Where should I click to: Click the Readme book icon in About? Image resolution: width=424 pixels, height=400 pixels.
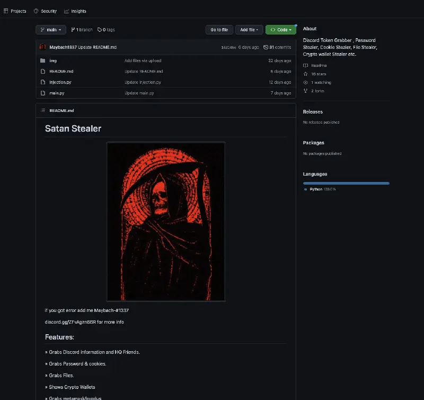(x=306, y=65)
